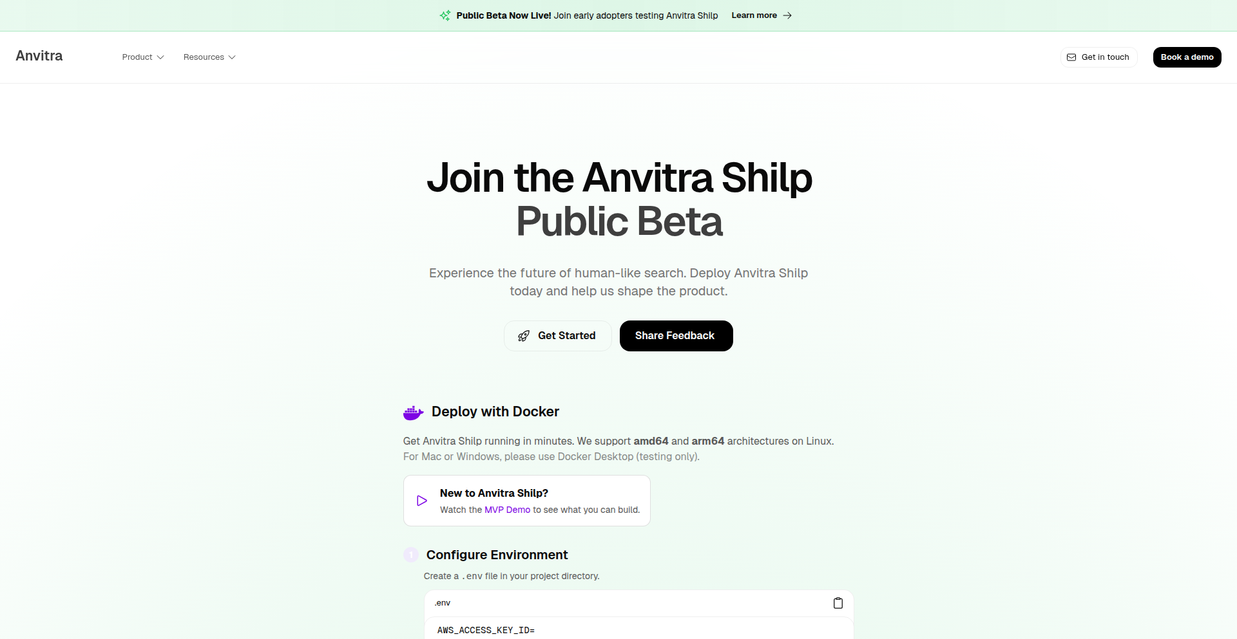1237x639 pixels.
Task: Open the Product dropdown menu
Action: [x=142, y=57]
